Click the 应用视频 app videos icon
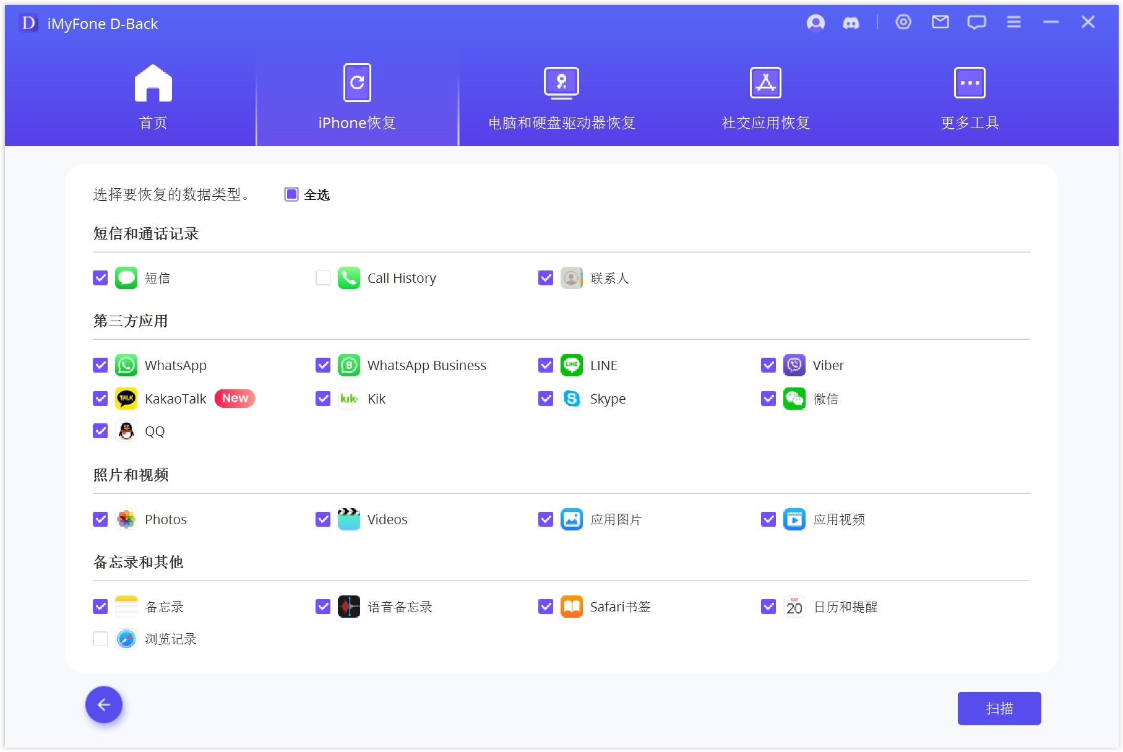The width and height of the screenshot is (1123, 752). tap(794, 519)
